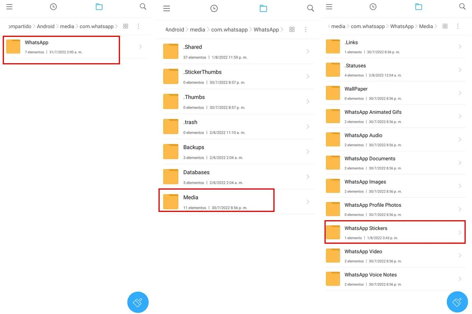Screen dimensions: 472x314
Task: Open hamburger menu in right panel
Action: coord(329,7)
